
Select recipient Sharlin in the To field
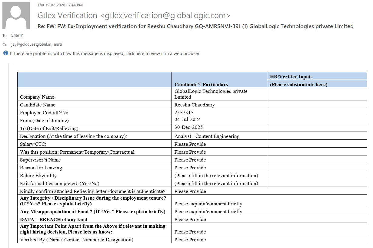click(17, 35)
